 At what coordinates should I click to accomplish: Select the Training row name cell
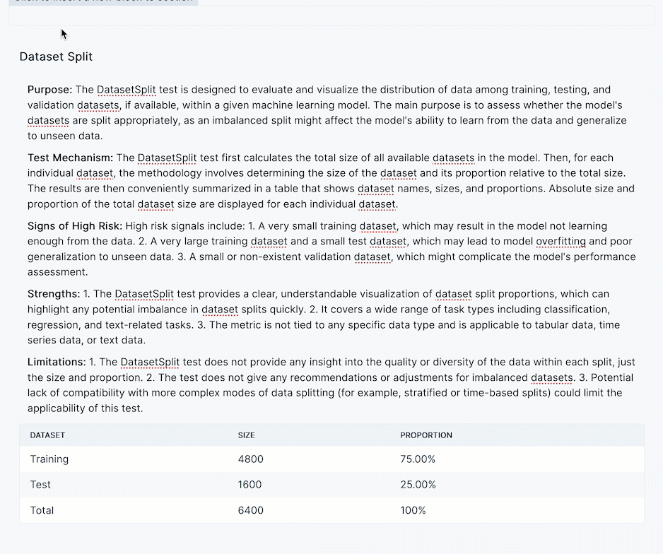(x=49, y=459)
